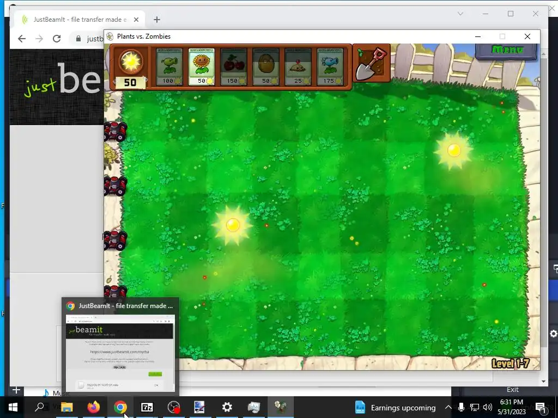Open File Explorer from taskbar
558x418 pixels.
click(66, 407)
